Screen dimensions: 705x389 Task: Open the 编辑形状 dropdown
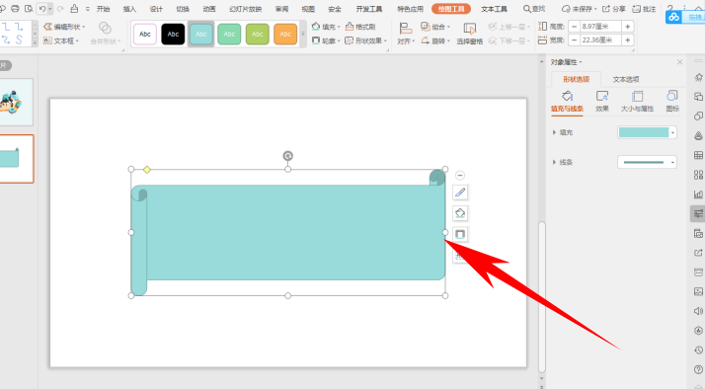click(x=64, y=27)
